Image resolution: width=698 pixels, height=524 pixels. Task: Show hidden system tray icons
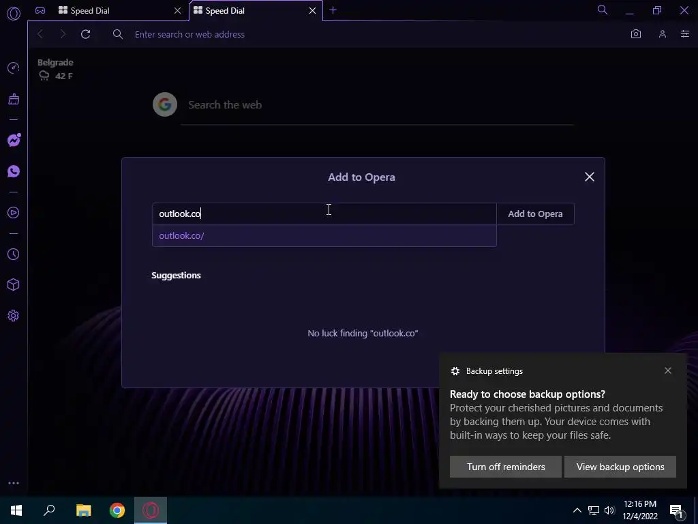click(577, 510)
